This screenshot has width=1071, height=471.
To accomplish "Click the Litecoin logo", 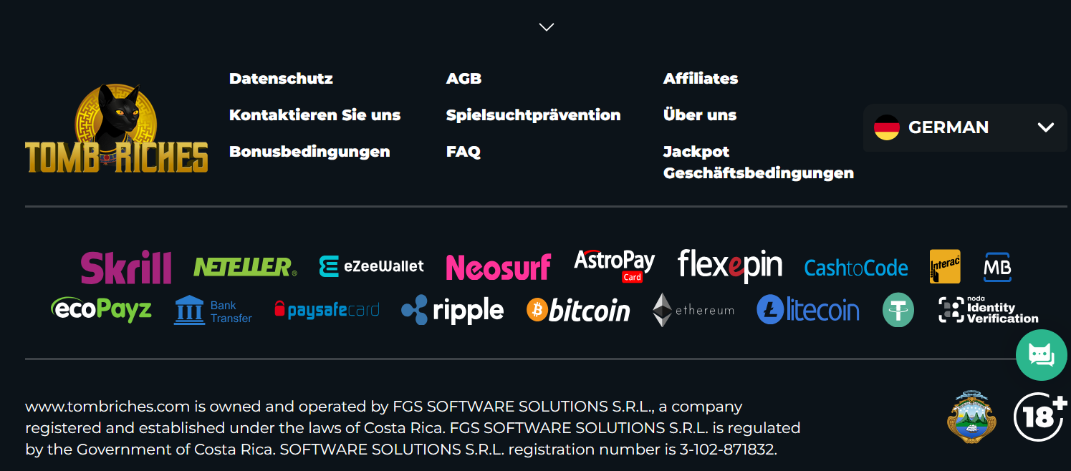I will (808, 310).
